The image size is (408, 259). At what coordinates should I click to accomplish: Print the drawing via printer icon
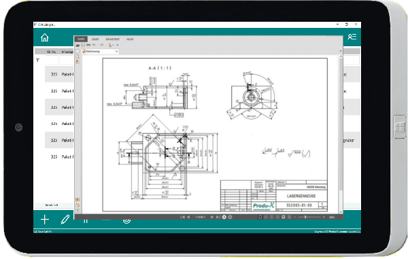click(x=88, y=46)
